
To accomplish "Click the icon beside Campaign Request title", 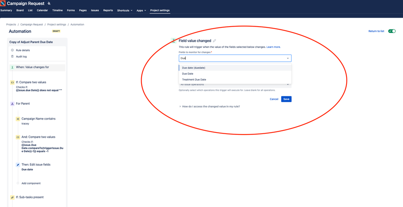I will pyautogui.click(x=49, y=4).
